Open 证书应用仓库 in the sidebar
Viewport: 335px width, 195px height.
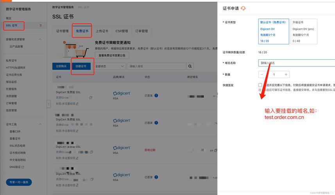[x=14, y=75]
